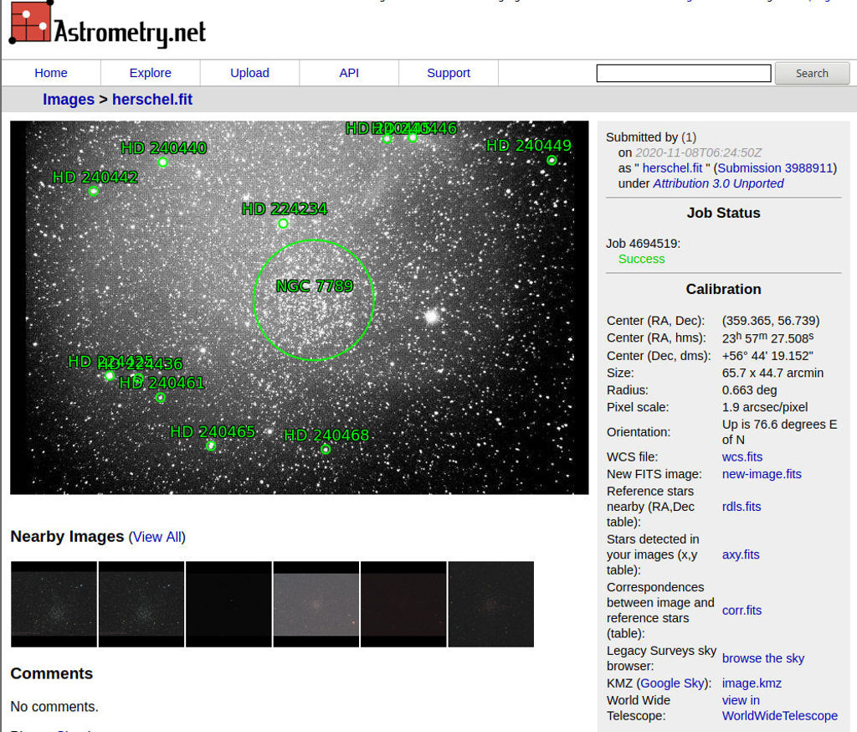Viewport: 857px width, 732px height.
Task: Open the fourth gray nearby image thumbnail
Action: click(x=316, y=604)
